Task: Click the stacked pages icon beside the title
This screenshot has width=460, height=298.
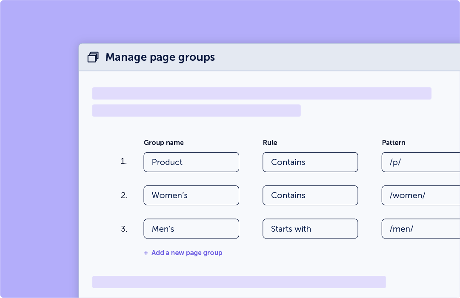Action: (x=93, y=57)
